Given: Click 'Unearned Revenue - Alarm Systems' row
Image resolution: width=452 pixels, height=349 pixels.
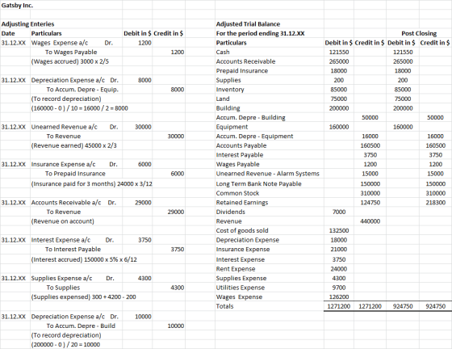Looking at the screenshot, I should [x=268, y=174].
